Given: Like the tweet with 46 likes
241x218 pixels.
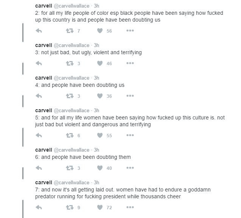Looking at the screenshot, I should coord(100,63).
